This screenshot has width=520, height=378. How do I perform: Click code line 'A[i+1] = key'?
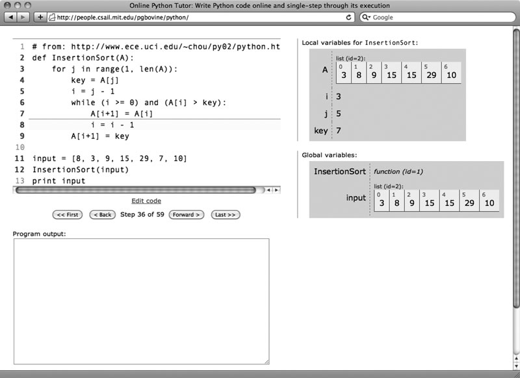click(x=100, y=136)
